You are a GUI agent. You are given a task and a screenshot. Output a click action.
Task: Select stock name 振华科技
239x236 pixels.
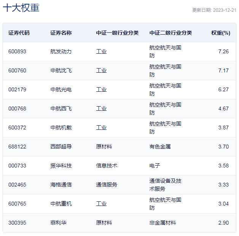tap(61, 166)
